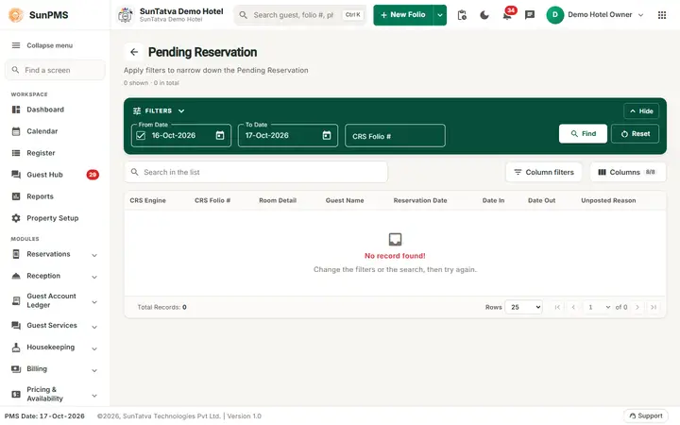Click the Housekeeping module icon
The image size is (680, 425).
tap(16, 347)
